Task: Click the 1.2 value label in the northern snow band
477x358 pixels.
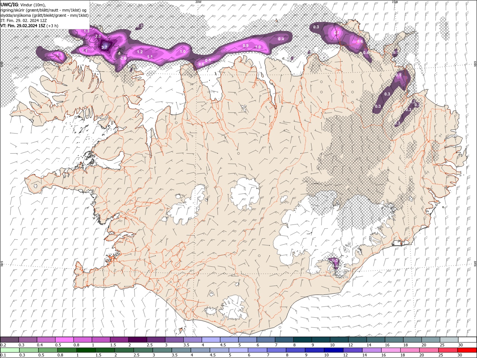Action: click(x=140, y=52)
